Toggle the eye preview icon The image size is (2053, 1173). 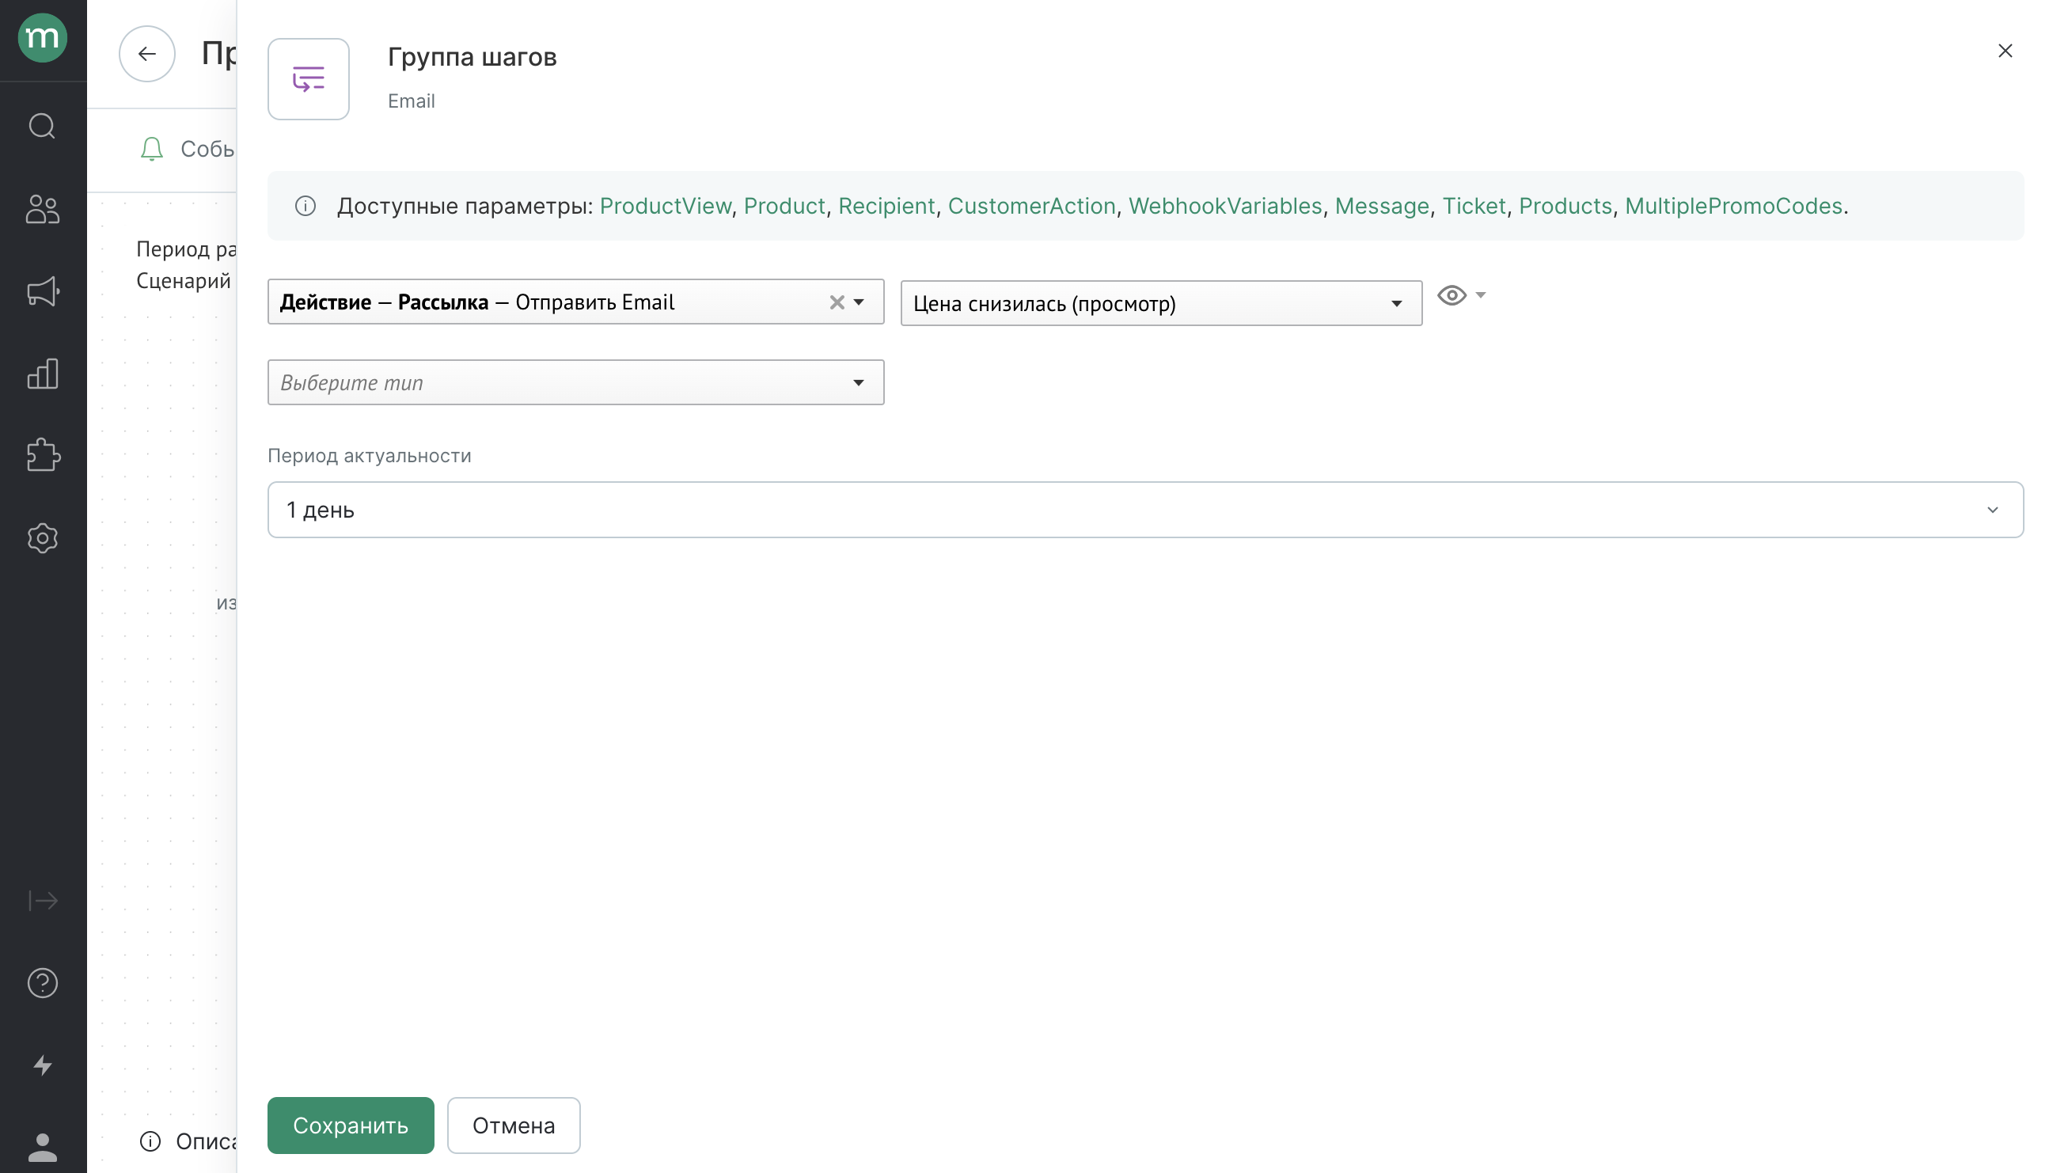(x=1452, y=296)
